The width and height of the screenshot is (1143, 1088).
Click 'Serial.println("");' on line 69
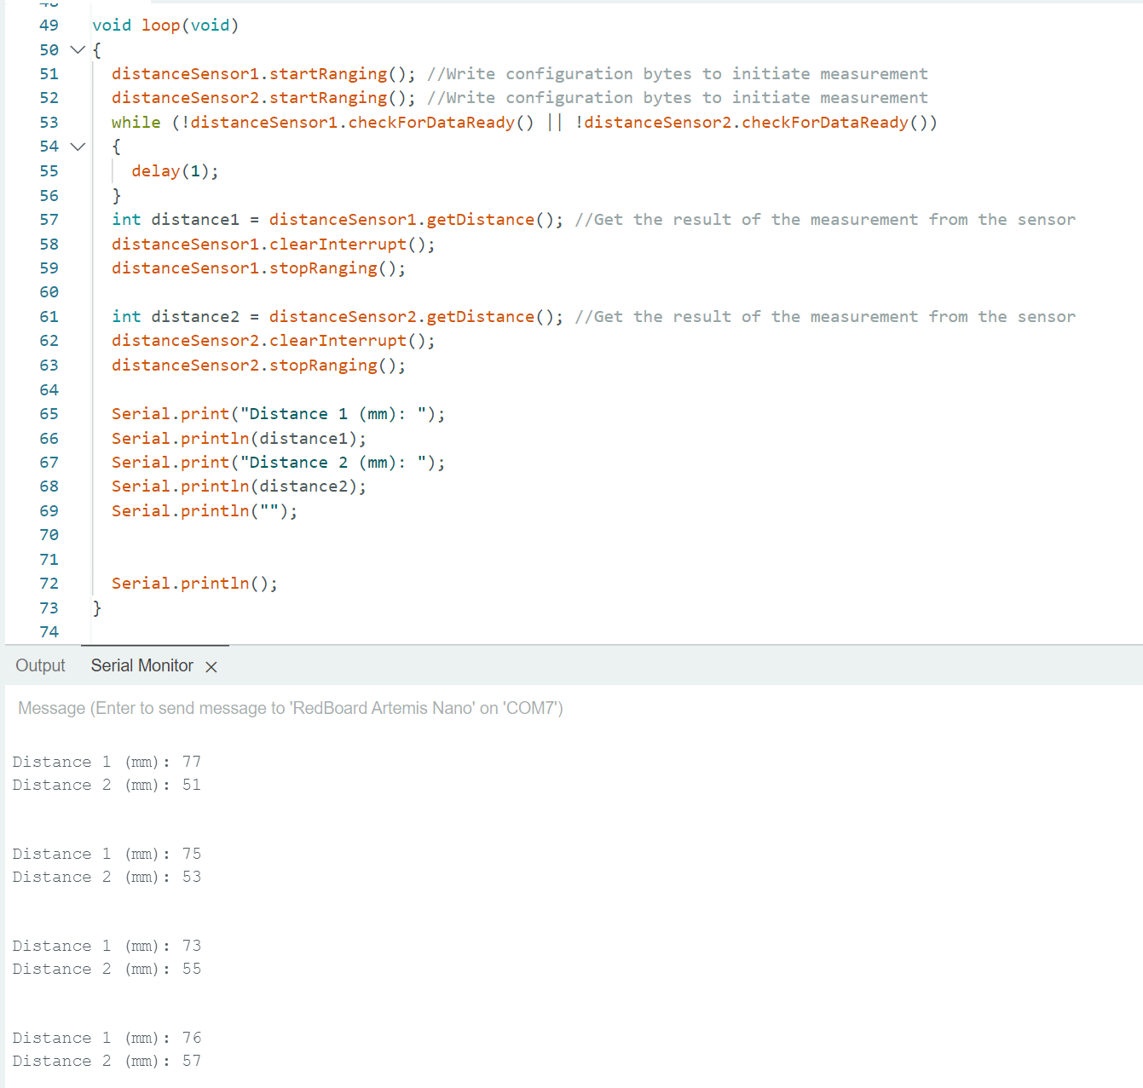click(205, 511)
